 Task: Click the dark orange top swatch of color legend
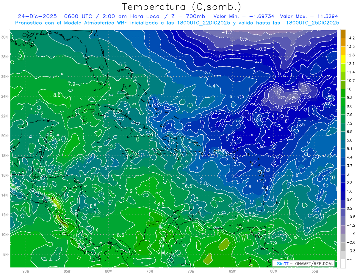(343, 34)
